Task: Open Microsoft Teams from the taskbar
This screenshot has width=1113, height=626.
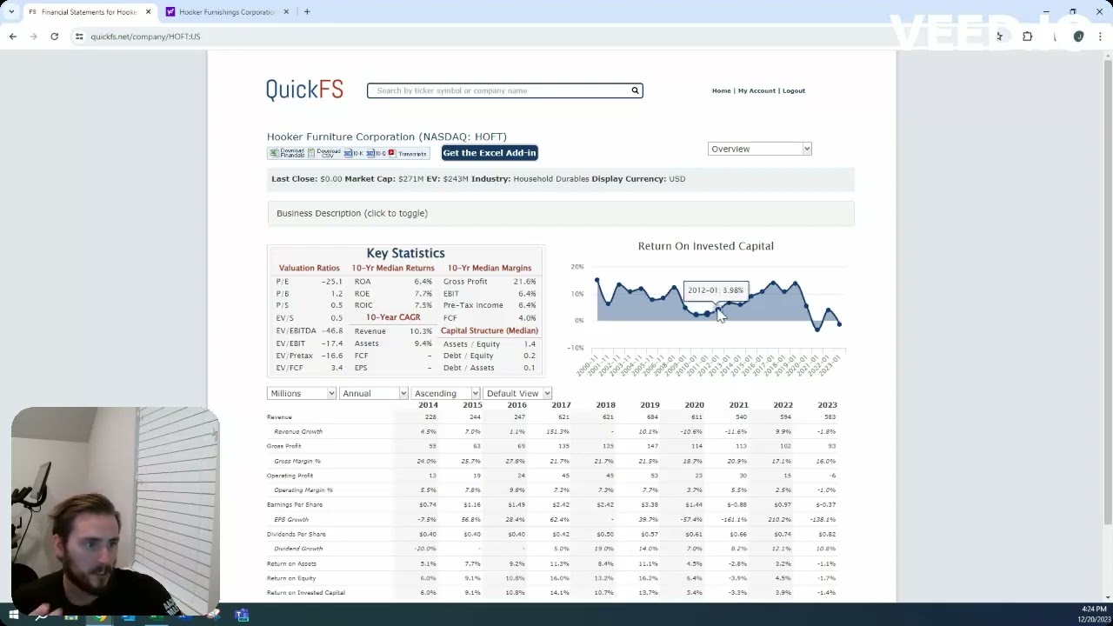Action: pos(242,616)
